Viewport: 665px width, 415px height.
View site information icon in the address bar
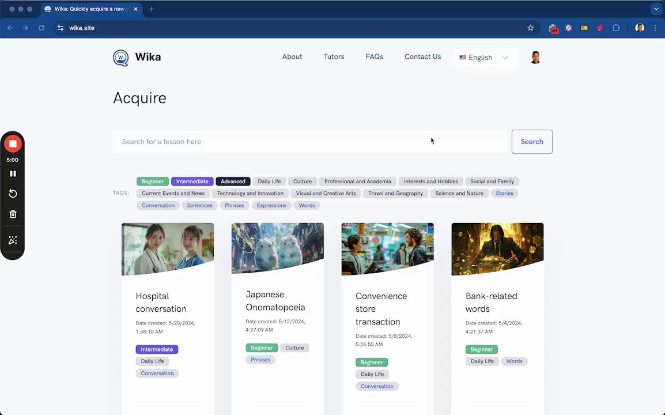(x=61, y=28)
